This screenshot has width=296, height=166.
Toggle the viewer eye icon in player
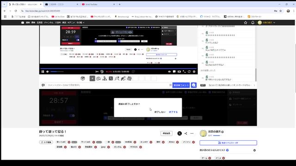pos(169,71)
